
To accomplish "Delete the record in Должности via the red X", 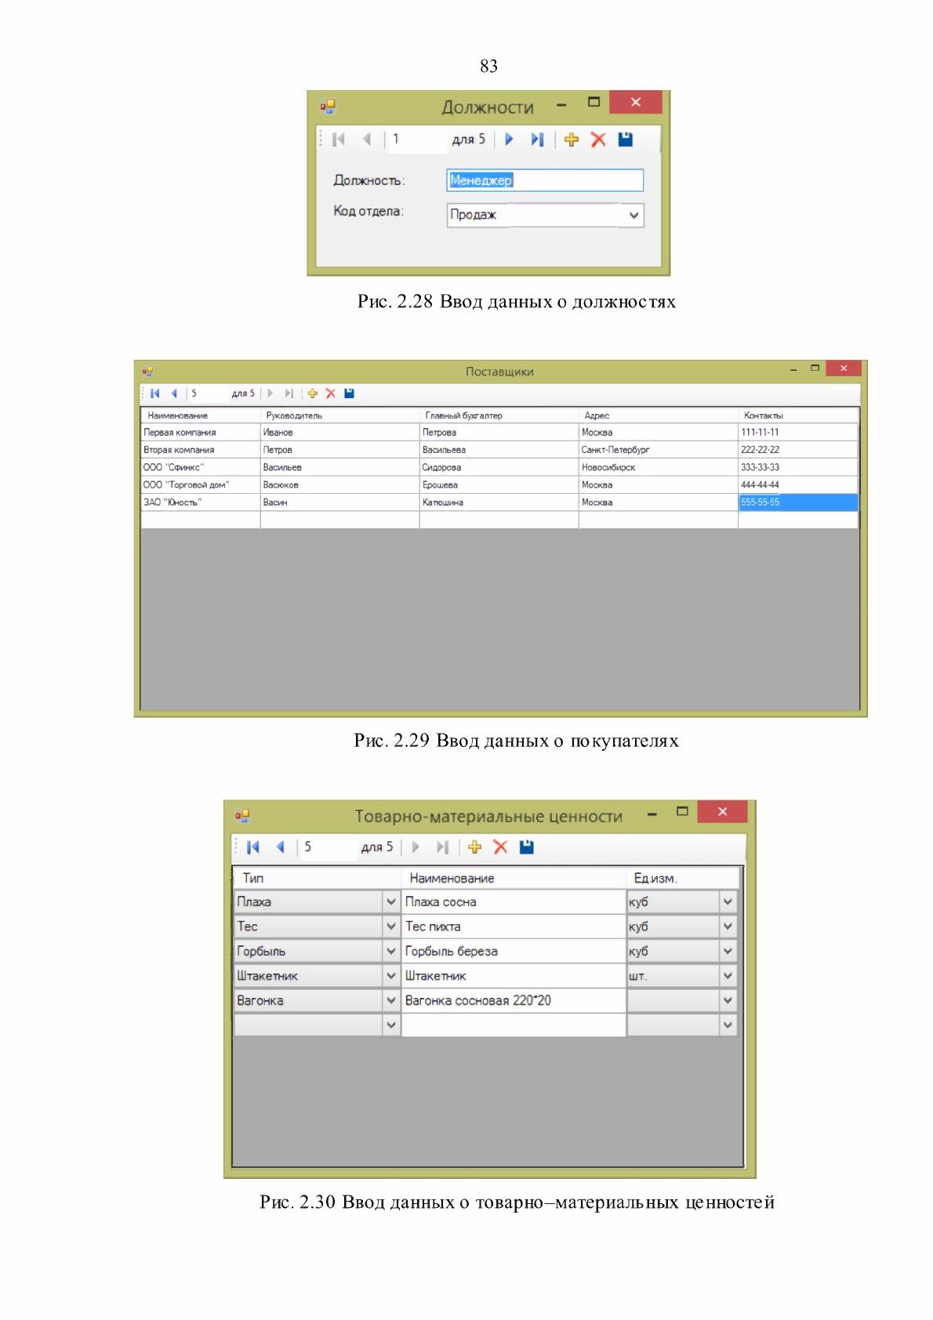I will pos(598,140).
